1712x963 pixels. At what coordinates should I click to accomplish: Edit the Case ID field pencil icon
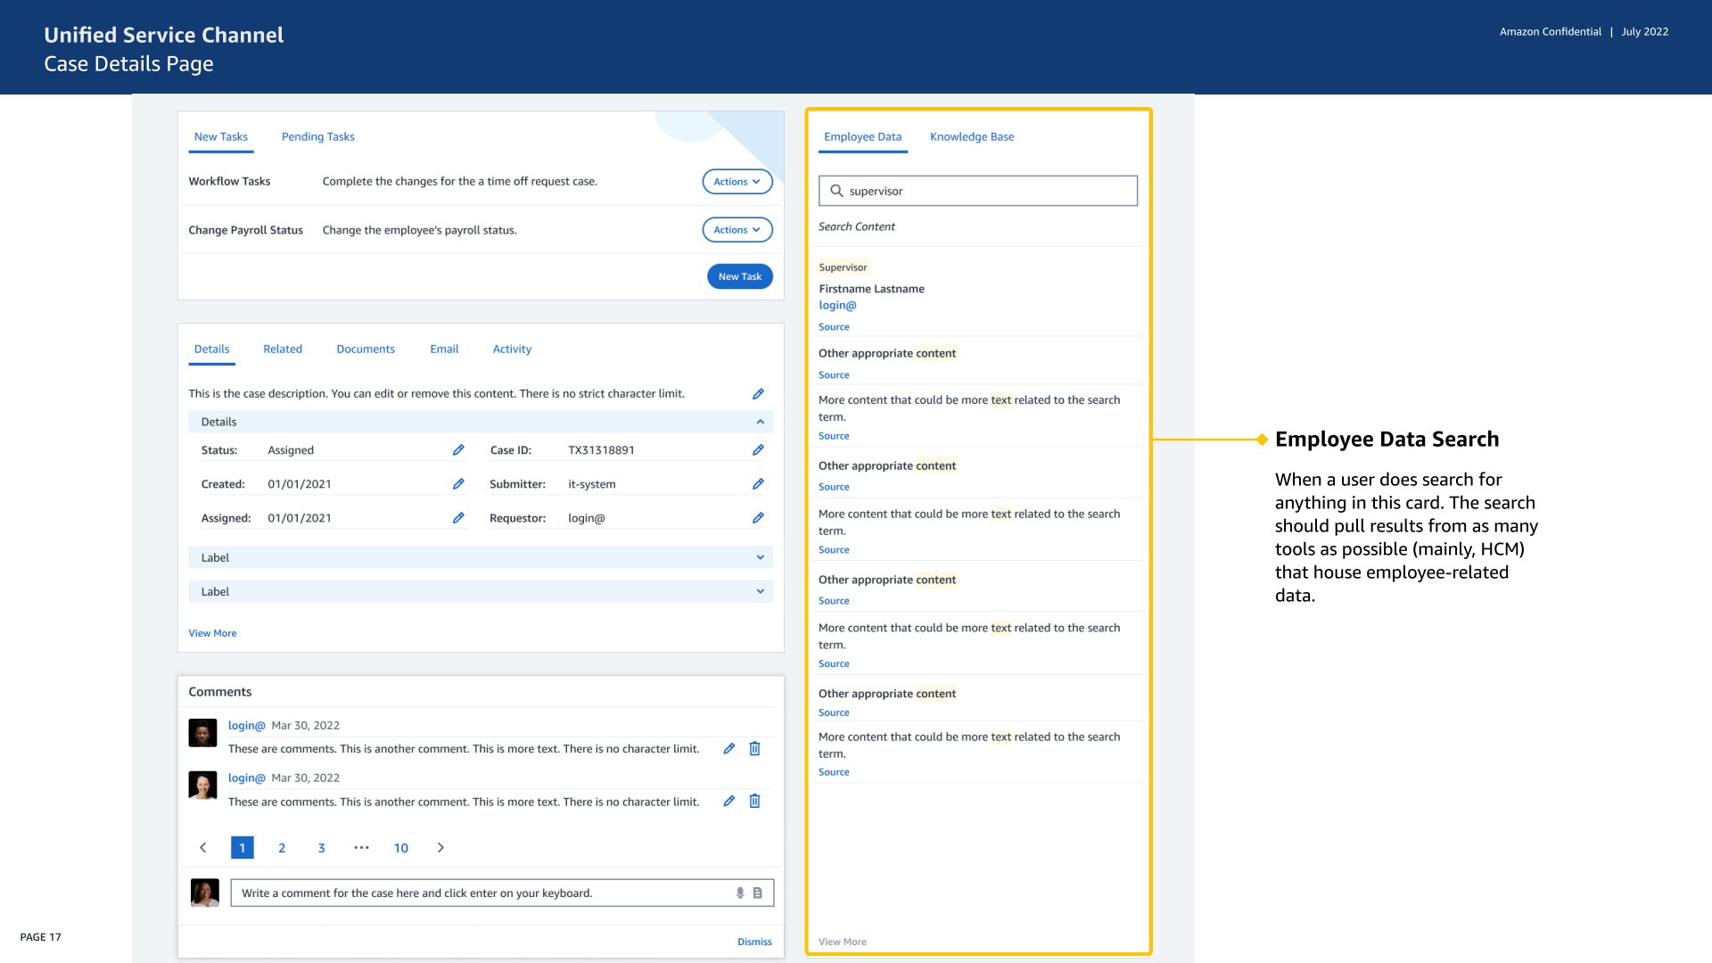point(758,450)
